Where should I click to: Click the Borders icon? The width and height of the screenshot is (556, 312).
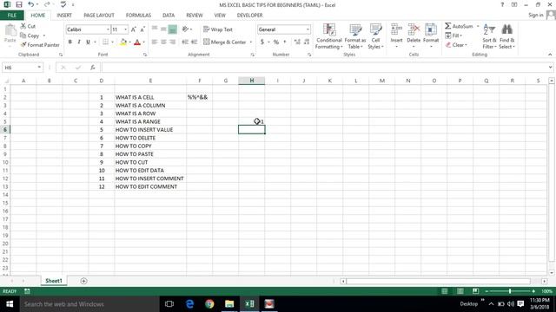coord(105,42)
